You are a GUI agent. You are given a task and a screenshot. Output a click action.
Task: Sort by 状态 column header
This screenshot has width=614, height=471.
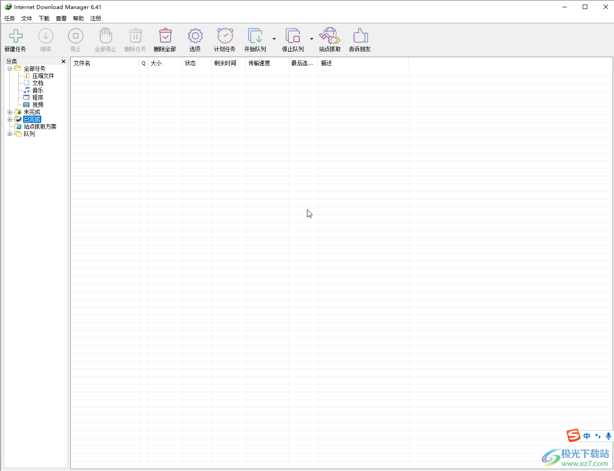pos(197,63)
